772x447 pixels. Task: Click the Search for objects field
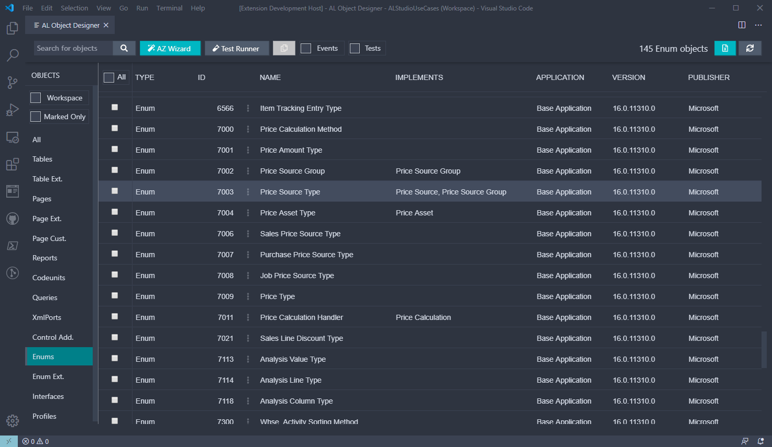tap(73, 48)
